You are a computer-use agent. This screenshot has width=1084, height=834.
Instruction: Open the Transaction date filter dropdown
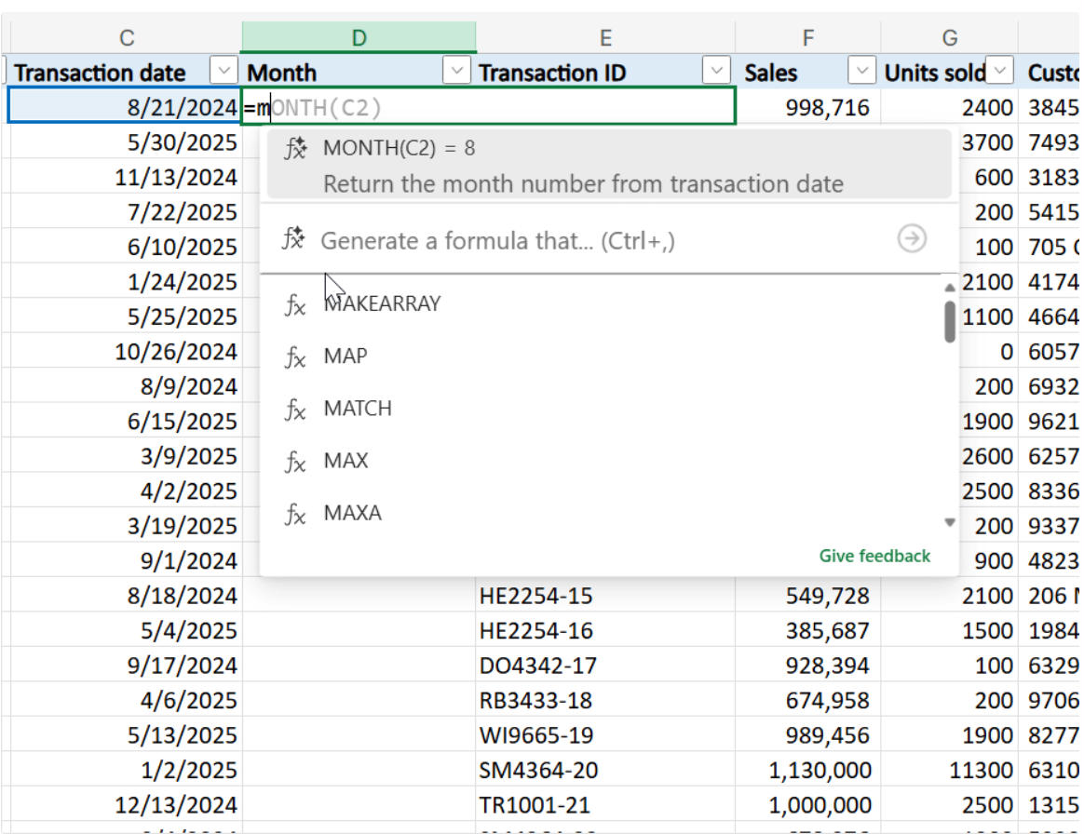224,71
